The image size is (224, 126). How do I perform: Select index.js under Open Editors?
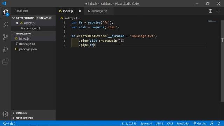(x=34, y=23)
